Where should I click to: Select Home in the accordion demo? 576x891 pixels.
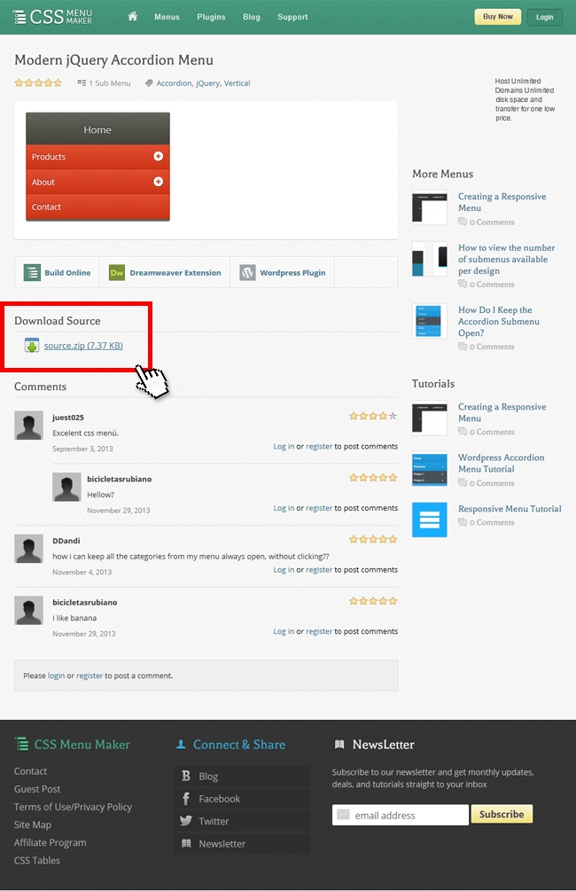[97, 129]
